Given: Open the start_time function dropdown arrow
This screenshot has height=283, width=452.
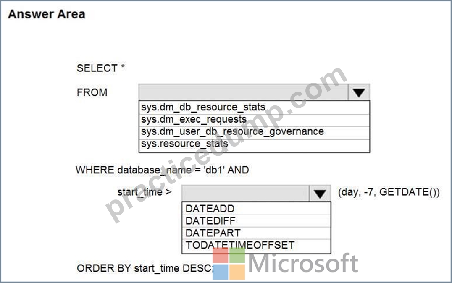Looking at the screenshot, I should pos(320,194).
